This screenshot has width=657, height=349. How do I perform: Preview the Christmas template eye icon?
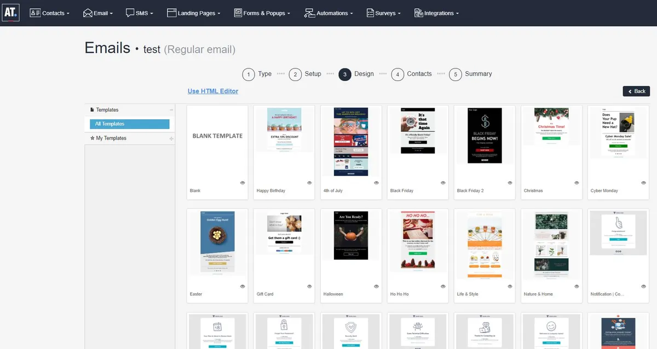point(577,183)
